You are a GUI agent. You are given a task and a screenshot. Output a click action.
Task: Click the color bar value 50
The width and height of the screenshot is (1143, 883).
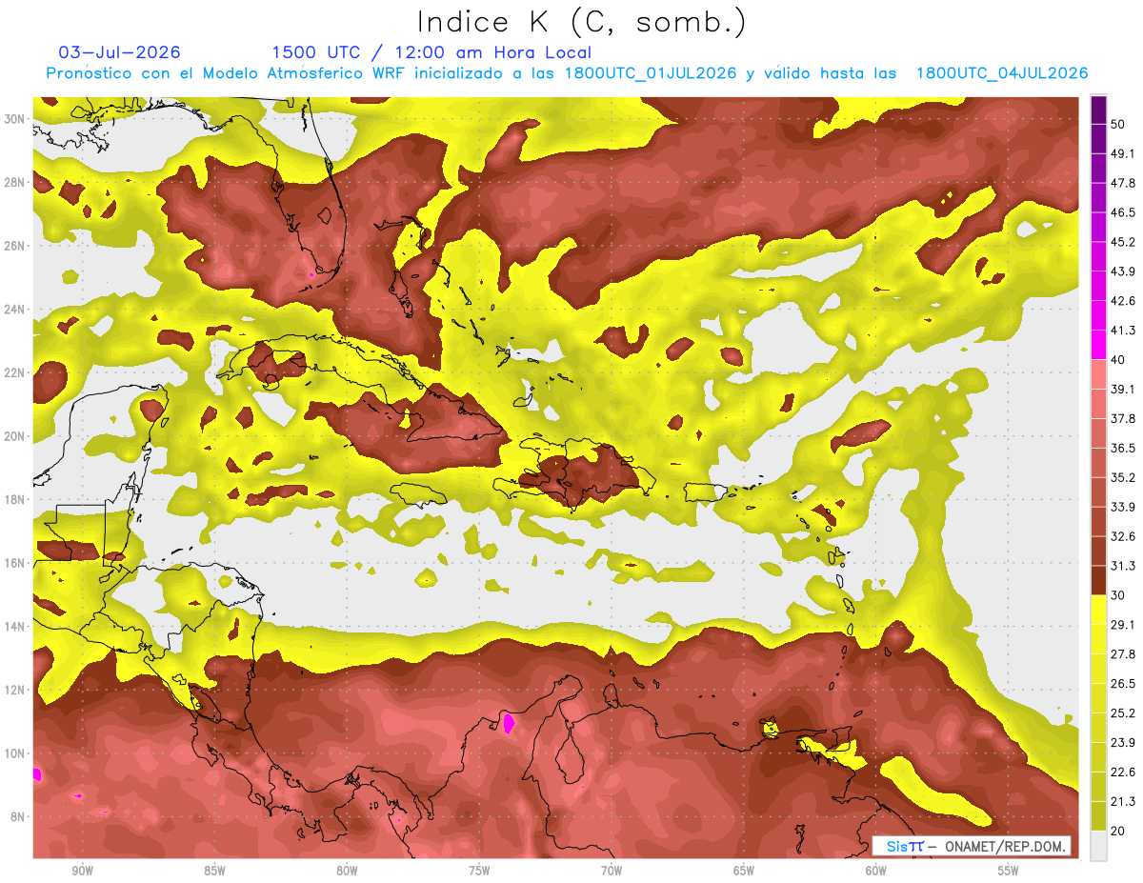(x=1118, y=124)
